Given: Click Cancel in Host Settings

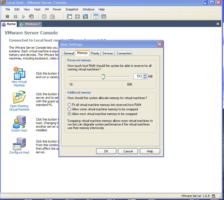Looking at the screenshot, I should click(128, 151).
